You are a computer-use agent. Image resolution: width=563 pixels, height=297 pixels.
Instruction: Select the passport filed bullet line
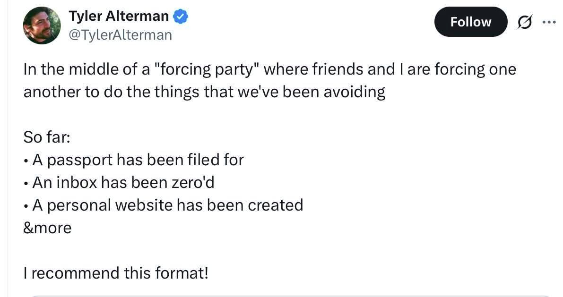[138, 160]
